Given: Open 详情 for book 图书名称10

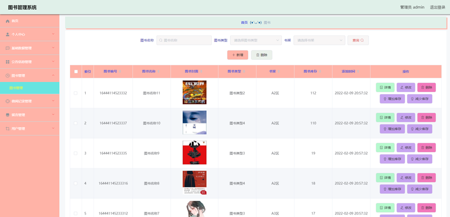Looking at the screenshot, I should pyautogui.click(x=385, y=117).
